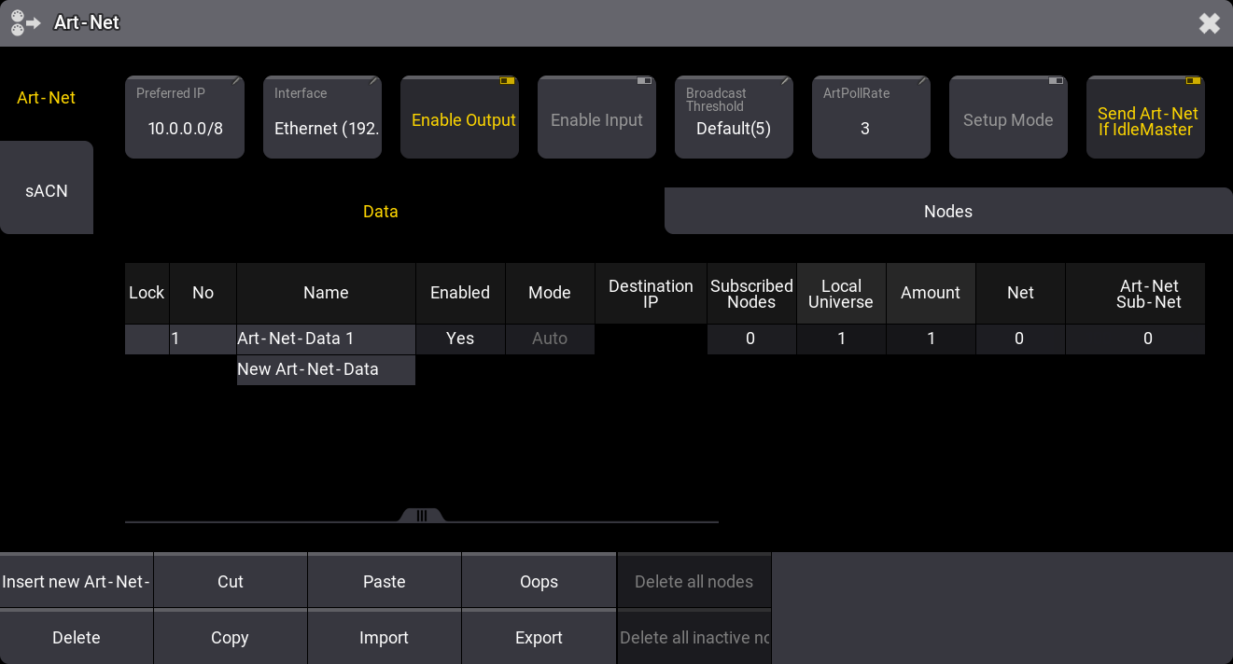Open the Preferred IP setting

[x=185, y=118]
